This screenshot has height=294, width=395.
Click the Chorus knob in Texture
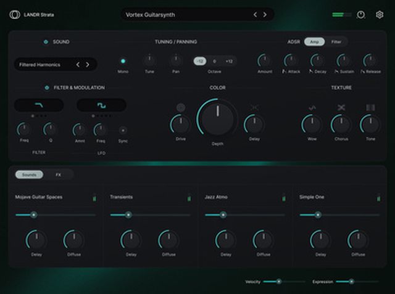341,124
